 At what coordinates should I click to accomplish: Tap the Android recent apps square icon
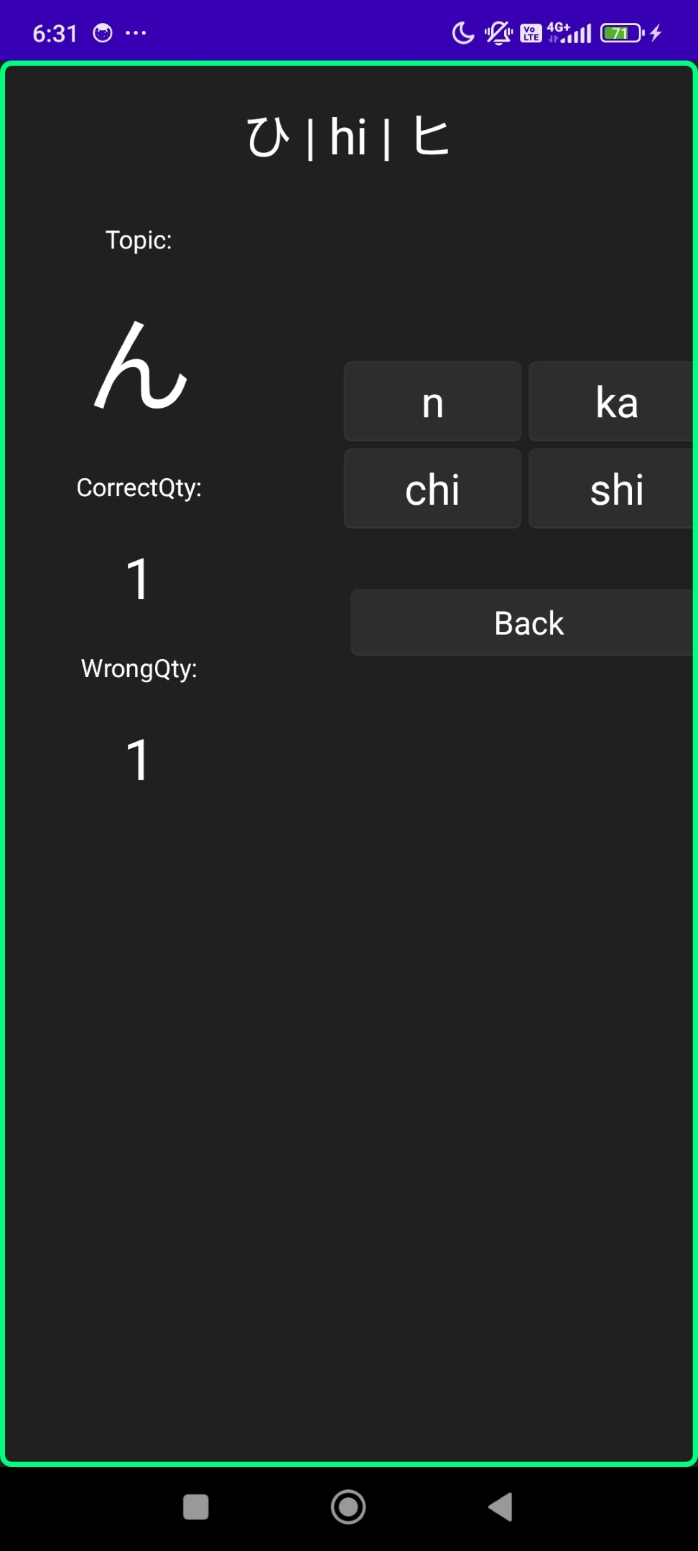coord(196,1506)
